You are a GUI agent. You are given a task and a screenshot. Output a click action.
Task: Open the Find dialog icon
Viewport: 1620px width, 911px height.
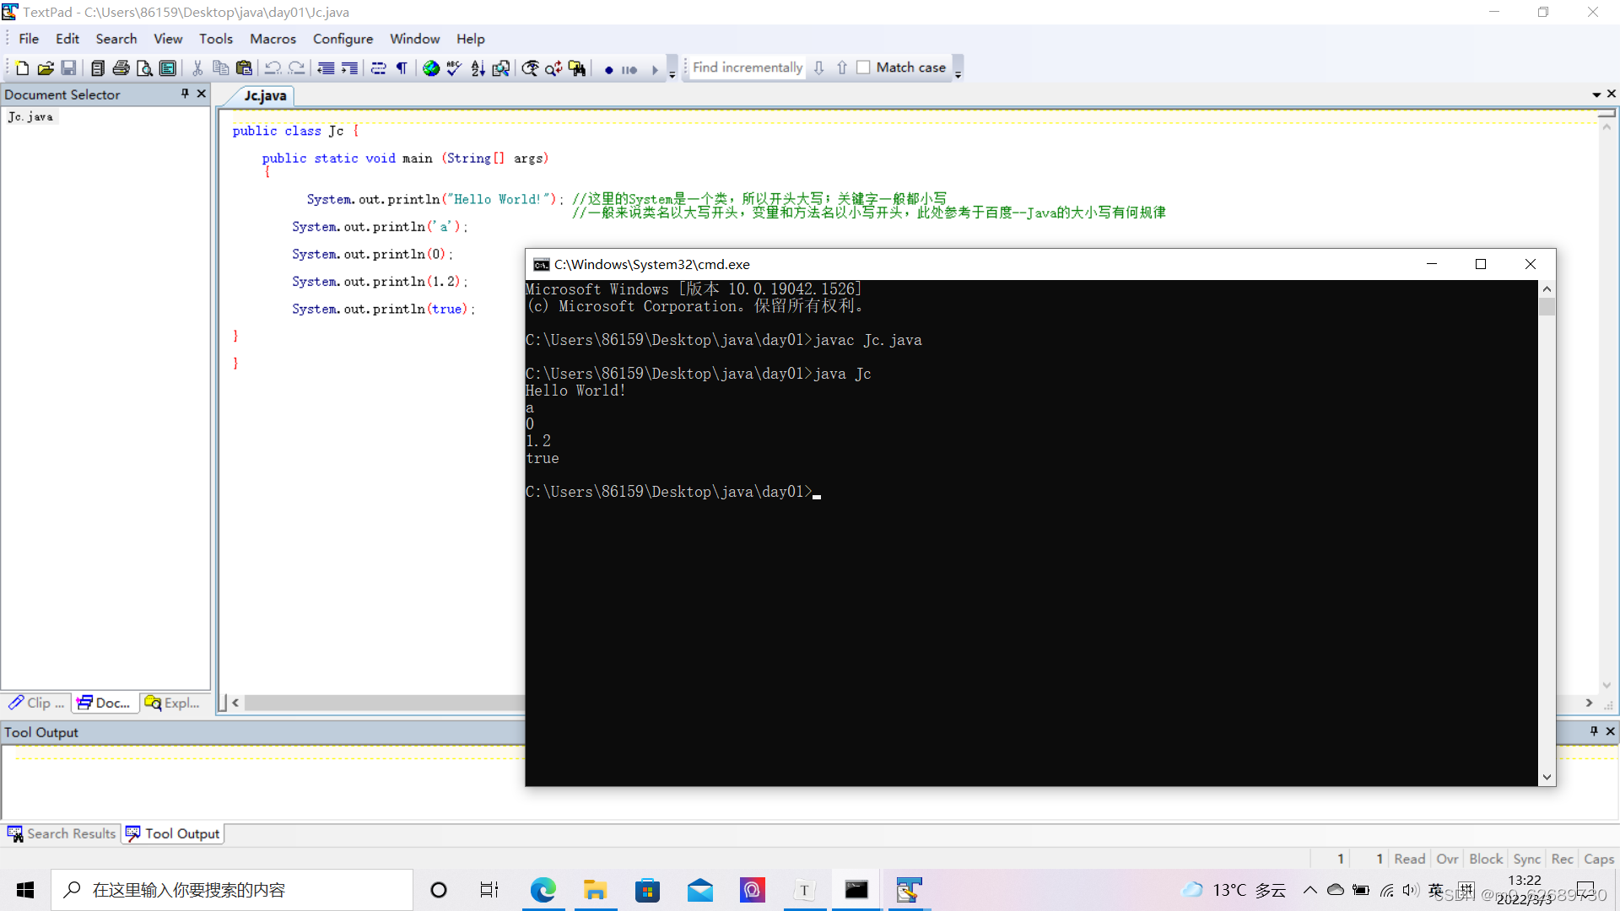(530, 68)
